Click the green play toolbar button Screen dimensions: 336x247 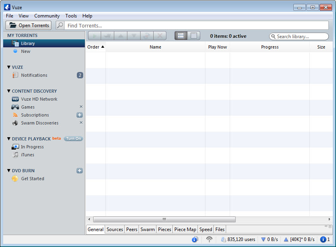point(94,36)
